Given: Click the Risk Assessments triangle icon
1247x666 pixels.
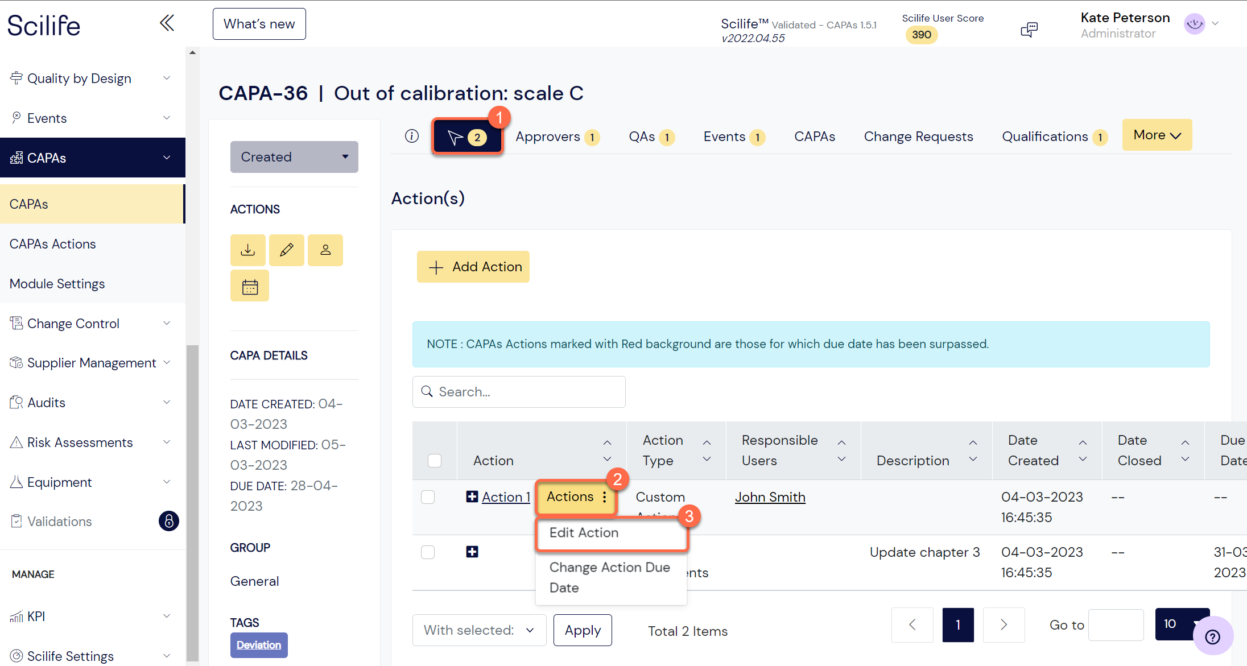Looking at the screenshot, I should 16,442.
